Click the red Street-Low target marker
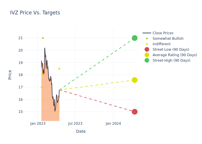This screenshot has width=202, height=144. (x=134, y=112)
